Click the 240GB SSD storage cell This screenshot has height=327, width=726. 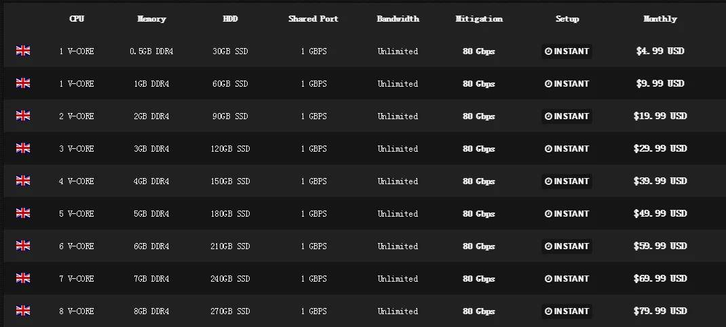point(230,278)
